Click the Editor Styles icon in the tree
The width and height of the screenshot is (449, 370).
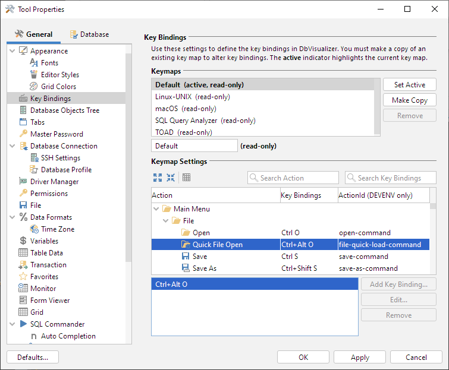coord(34,75)
